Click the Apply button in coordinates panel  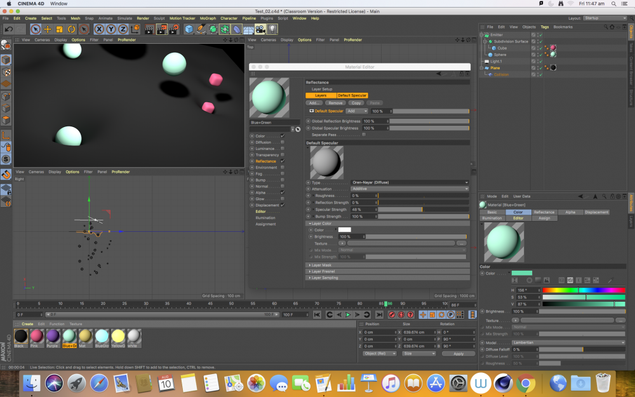(x=458, y=353)
